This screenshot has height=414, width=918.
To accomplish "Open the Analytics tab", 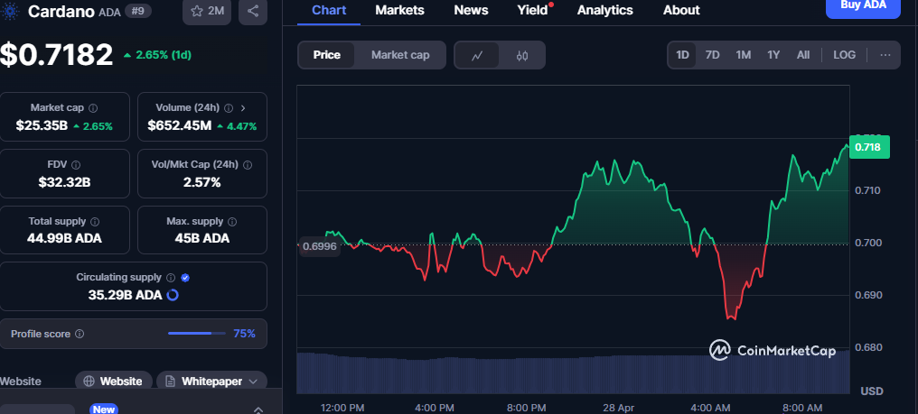I will [604, 11].
